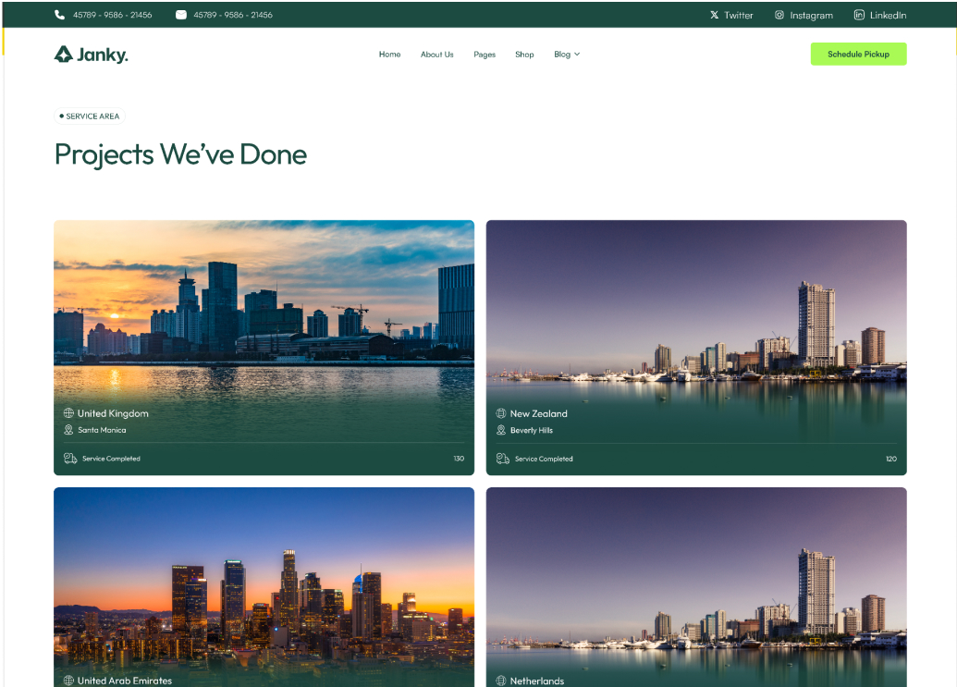Click the Schedule Pickup button

pyautogui.click(x=858, y=54)
